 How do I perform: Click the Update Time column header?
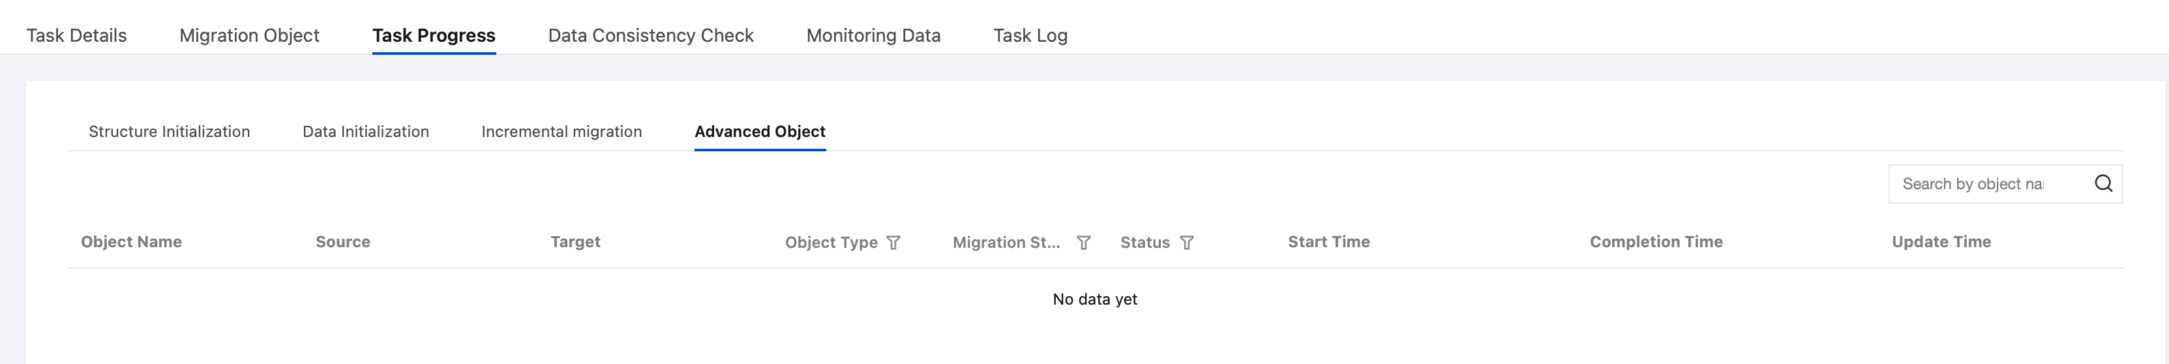[1941, 242]
